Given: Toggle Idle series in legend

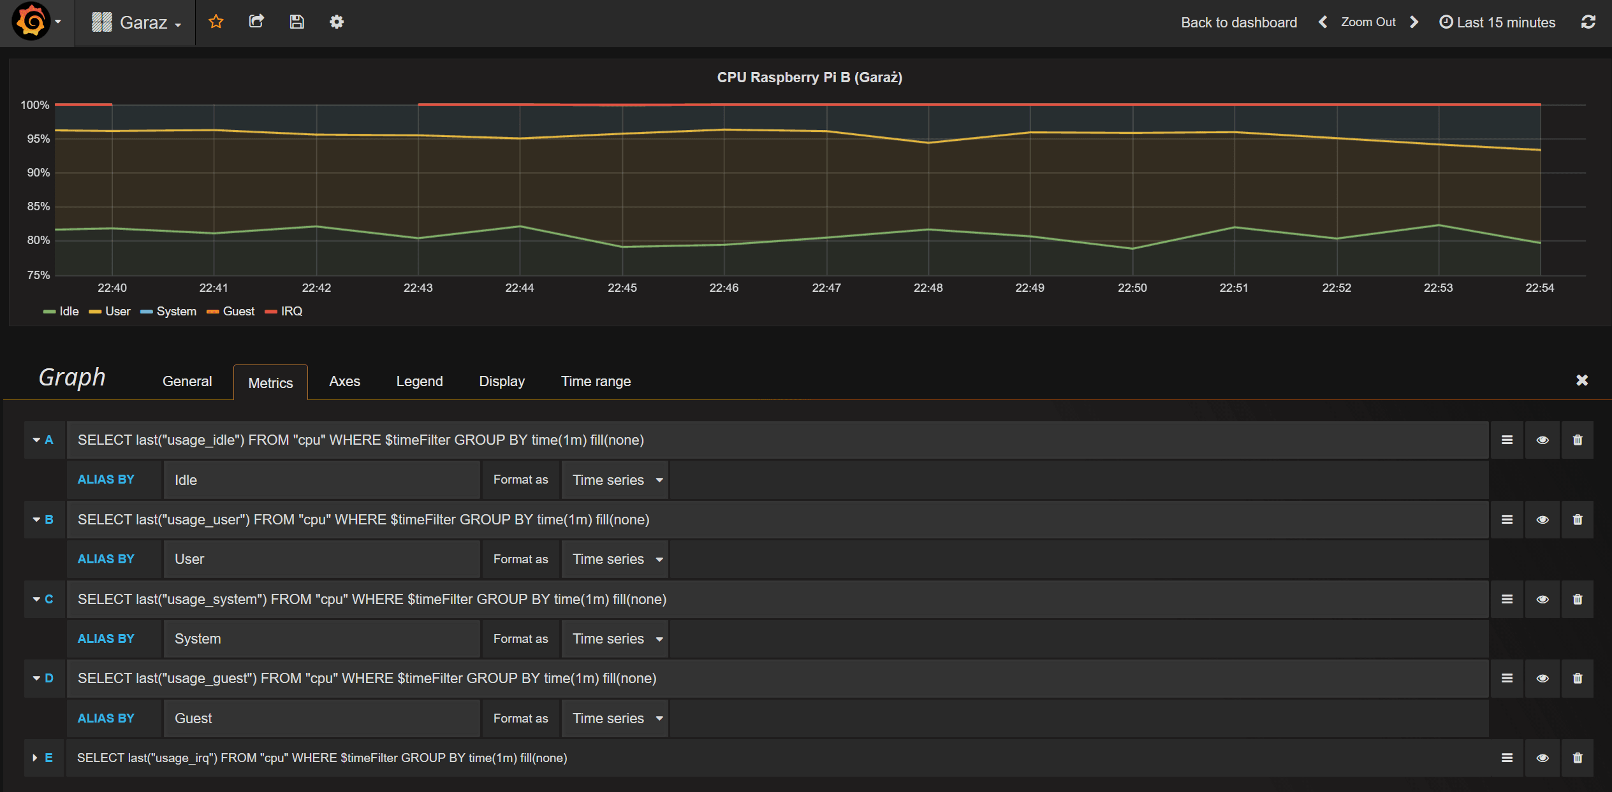Looking at the screenshot, I should point(69,311).
